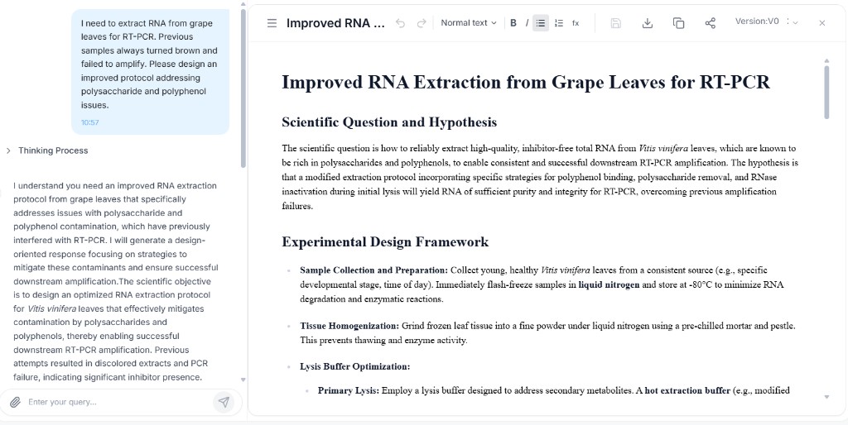Toggle numbered list formatting
Image resolution: width=848 pixels, height=425 pixels.
559,22
